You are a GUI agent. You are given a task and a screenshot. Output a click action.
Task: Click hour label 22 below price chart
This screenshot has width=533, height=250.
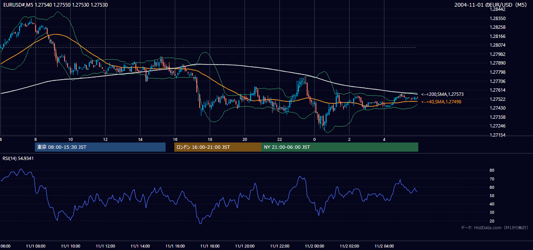(279, 140)
